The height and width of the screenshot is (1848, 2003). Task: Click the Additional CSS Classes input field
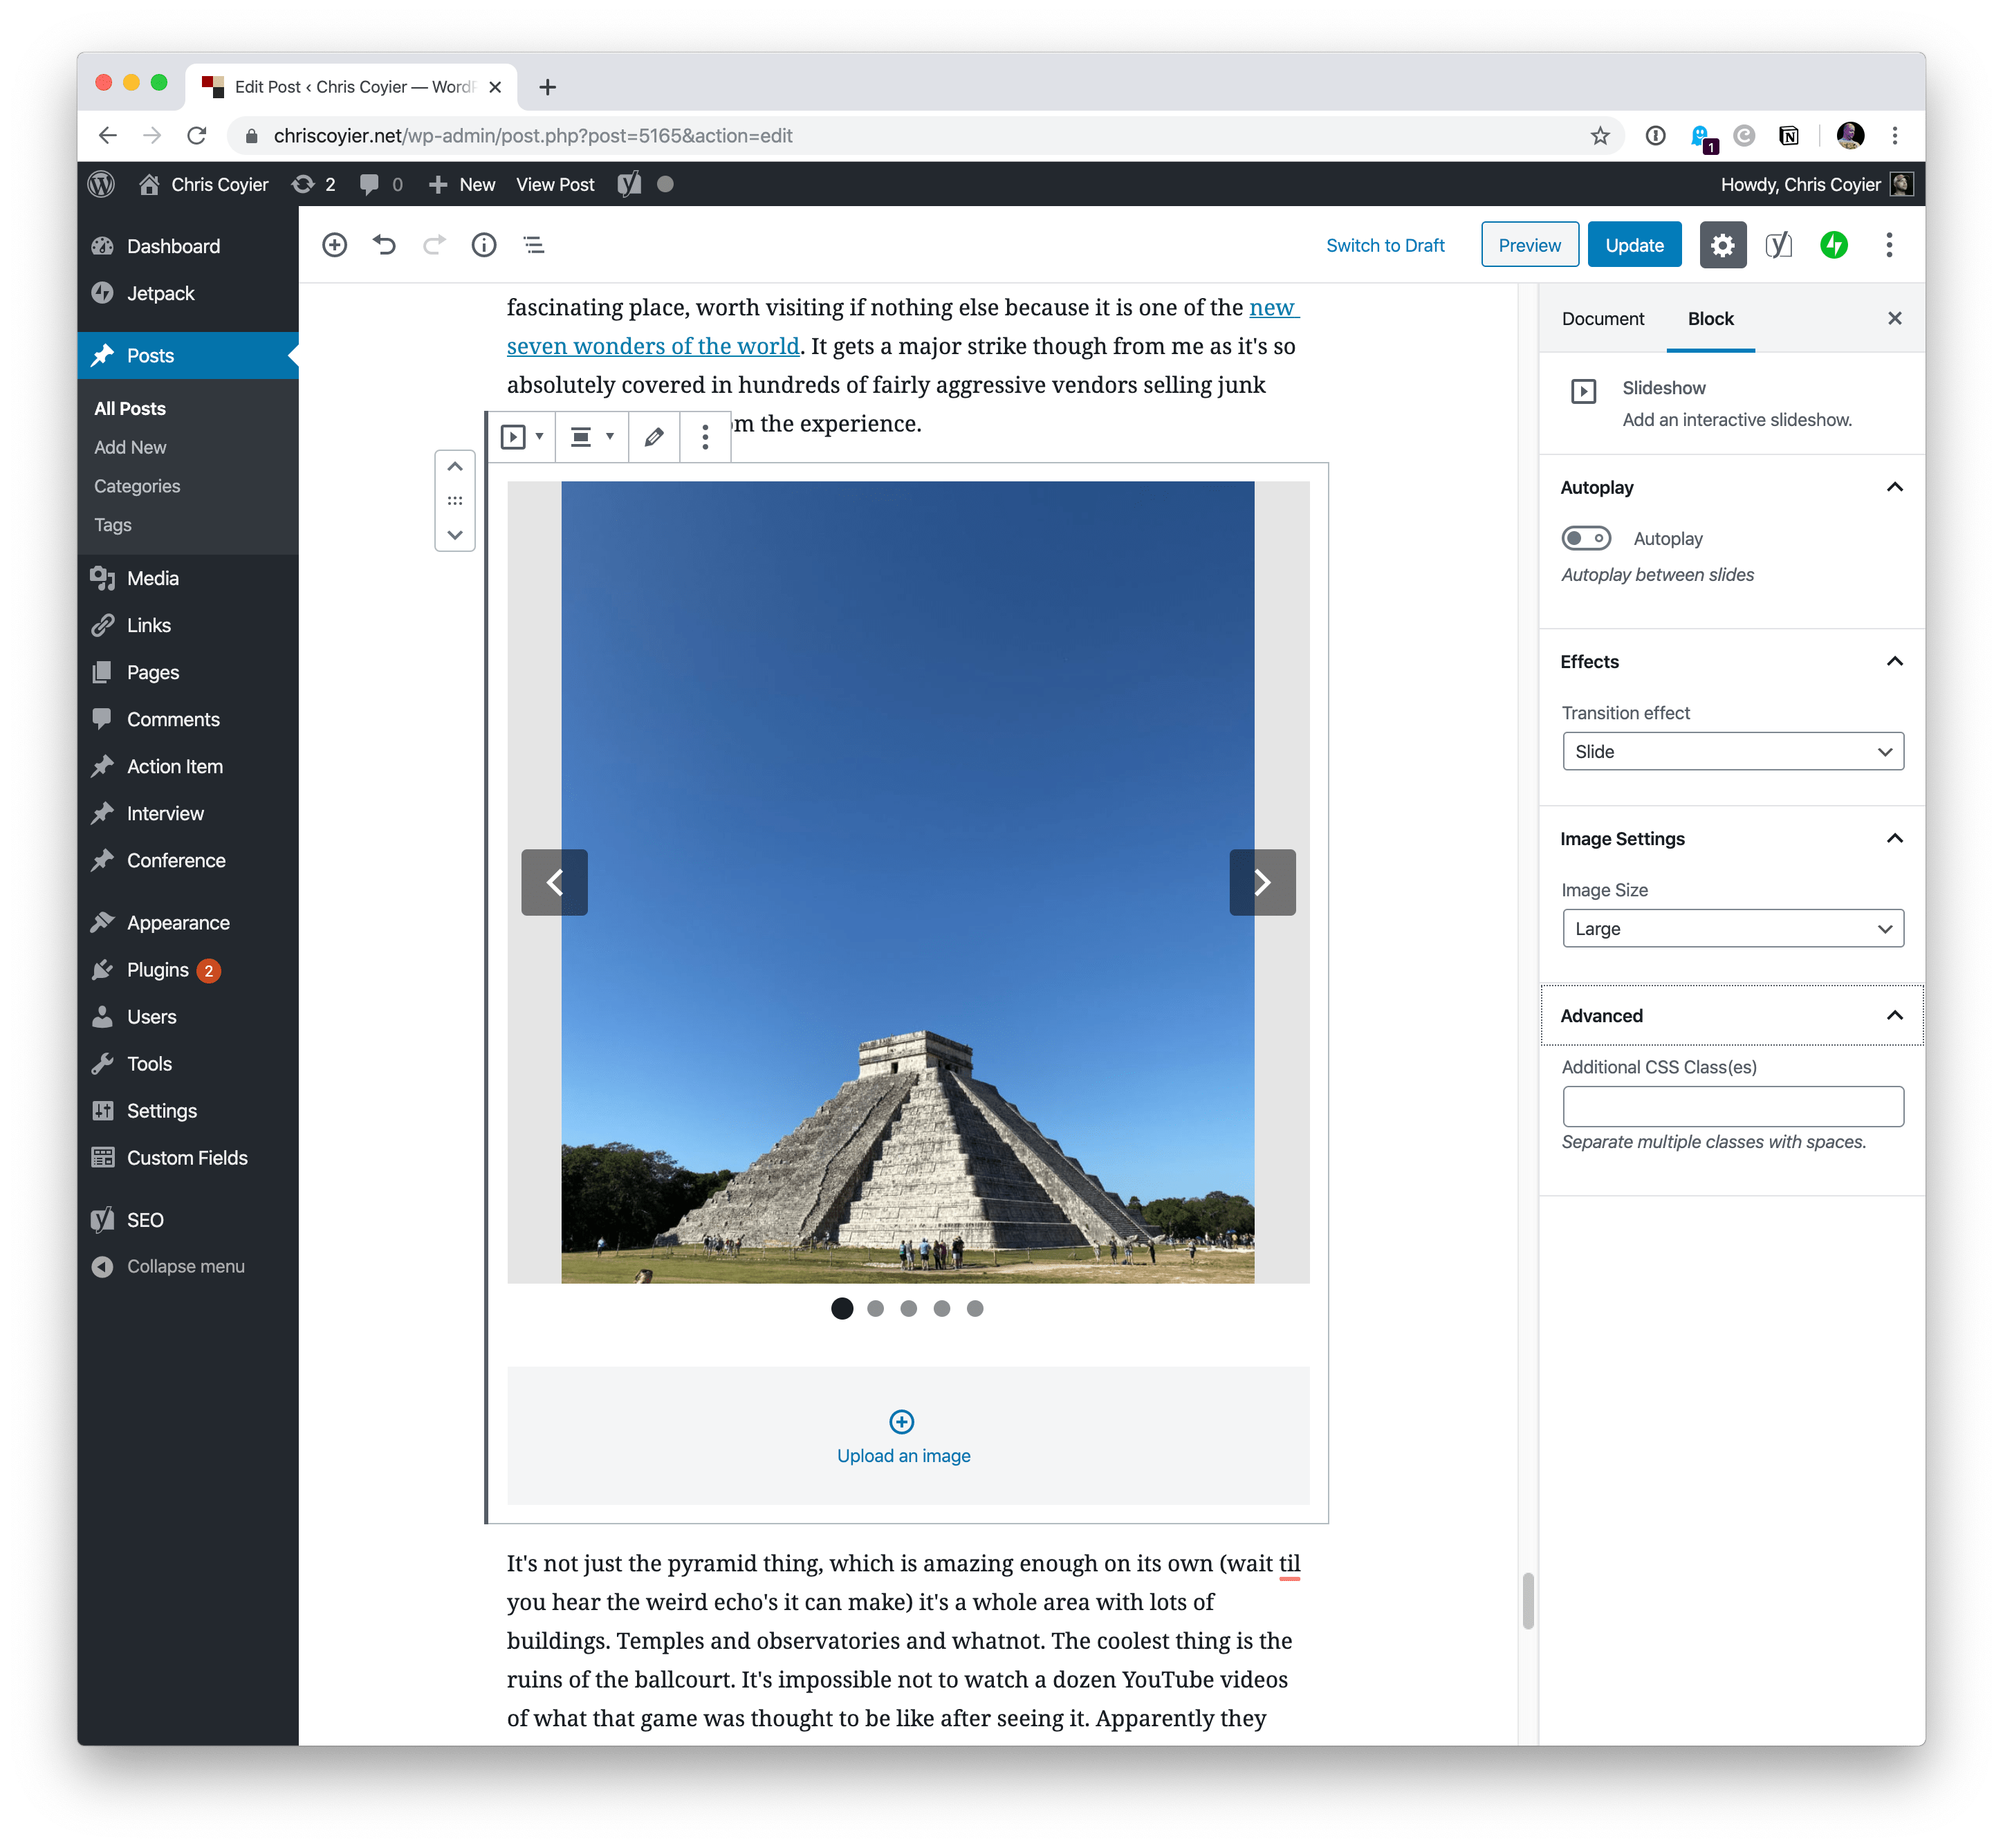pos(1732,1106)
